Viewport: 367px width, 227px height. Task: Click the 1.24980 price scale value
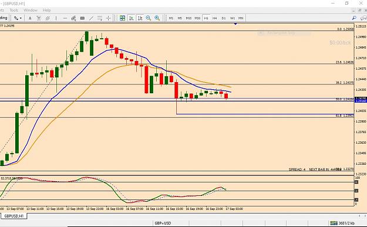coord(361,37)
